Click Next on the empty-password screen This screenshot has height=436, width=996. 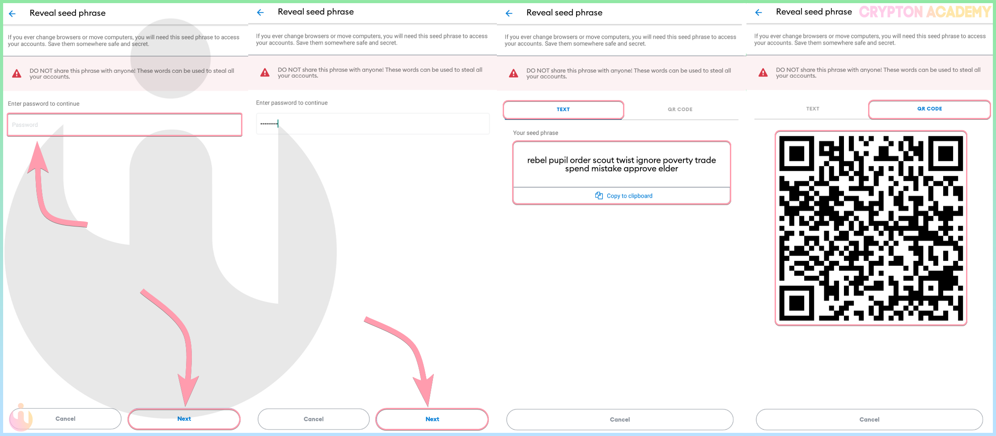(x=184, y=419)
